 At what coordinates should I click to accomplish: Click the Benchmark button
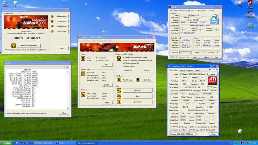[x=138, y=90]
